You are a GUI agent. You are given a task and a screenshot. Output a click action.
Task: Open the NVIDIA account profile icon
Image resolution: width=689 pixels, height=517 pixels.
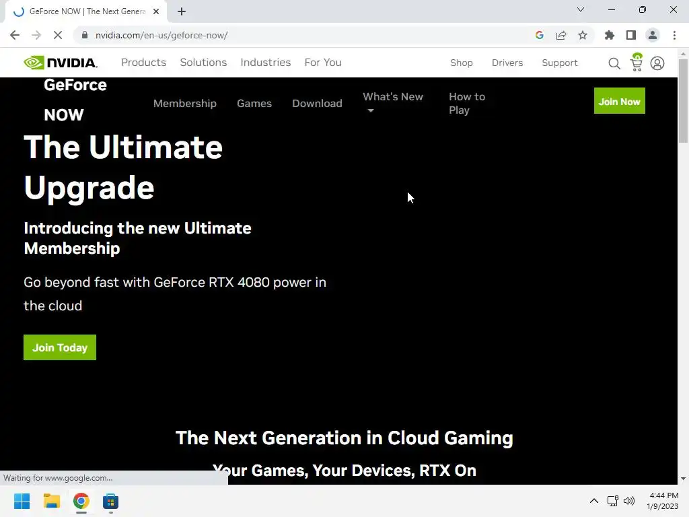pyautogui.click(x=657, y=63)
